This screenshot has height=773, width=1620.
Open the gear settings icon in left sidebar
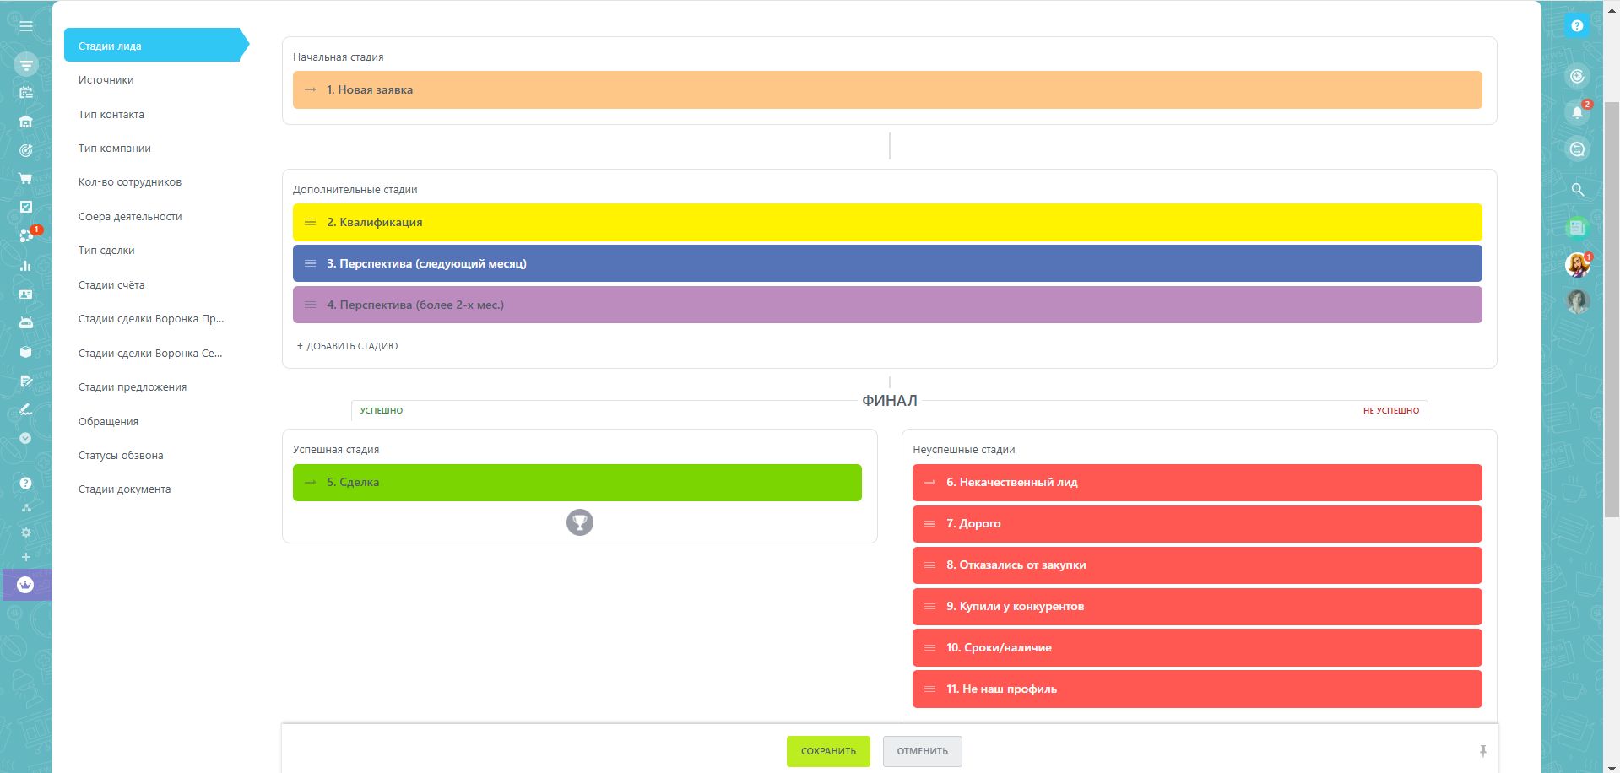click(x=26, y=532)
